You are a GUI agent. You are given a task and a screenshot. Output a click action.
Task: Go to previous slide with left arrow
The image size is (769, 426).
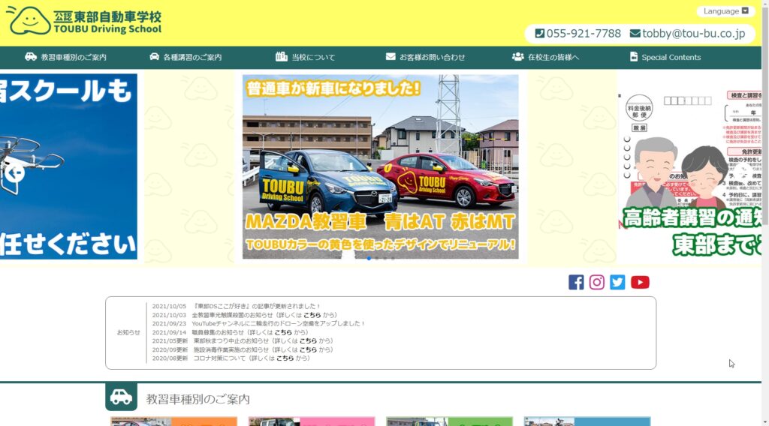tap(14, 172)
